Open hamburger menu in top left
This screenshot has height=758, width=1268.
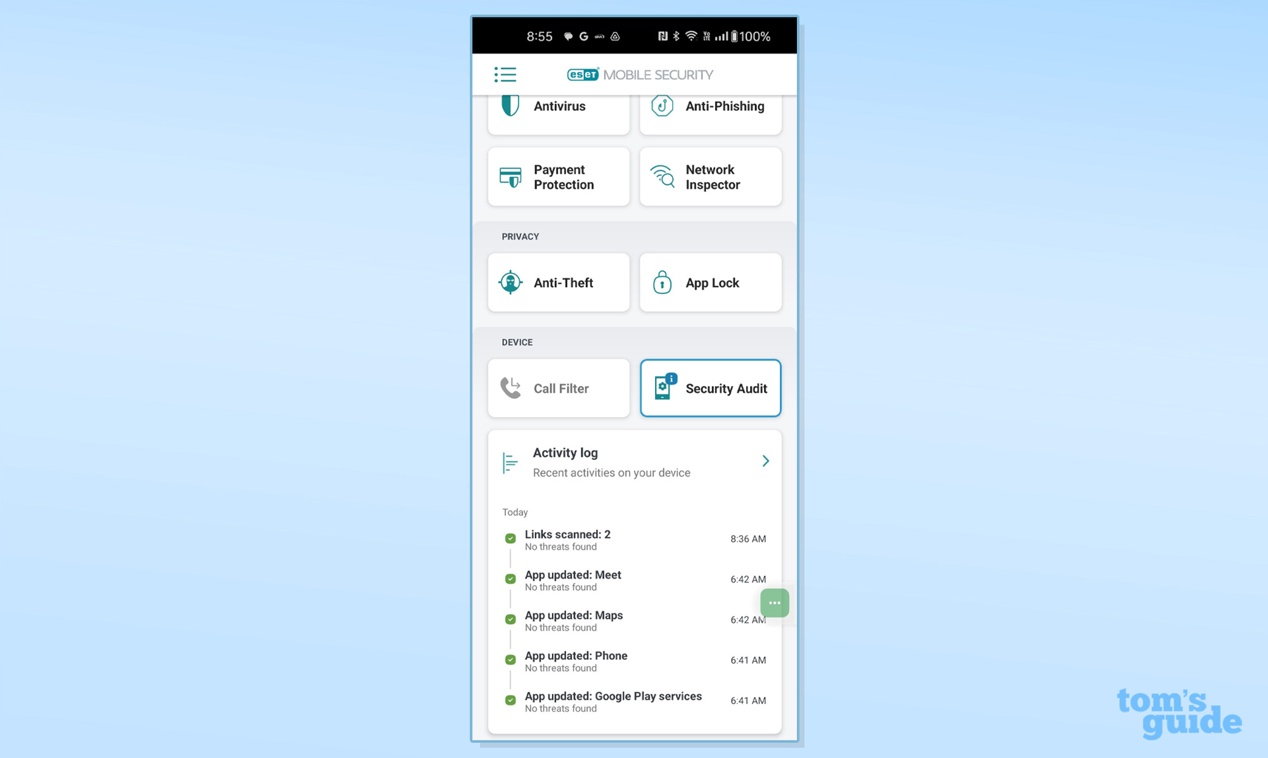pyautogui.click(x=505, y=74)
